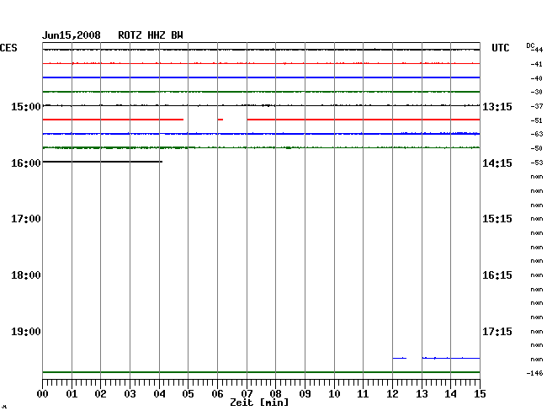Click minute axis tick label 01

tap(72, 394)
